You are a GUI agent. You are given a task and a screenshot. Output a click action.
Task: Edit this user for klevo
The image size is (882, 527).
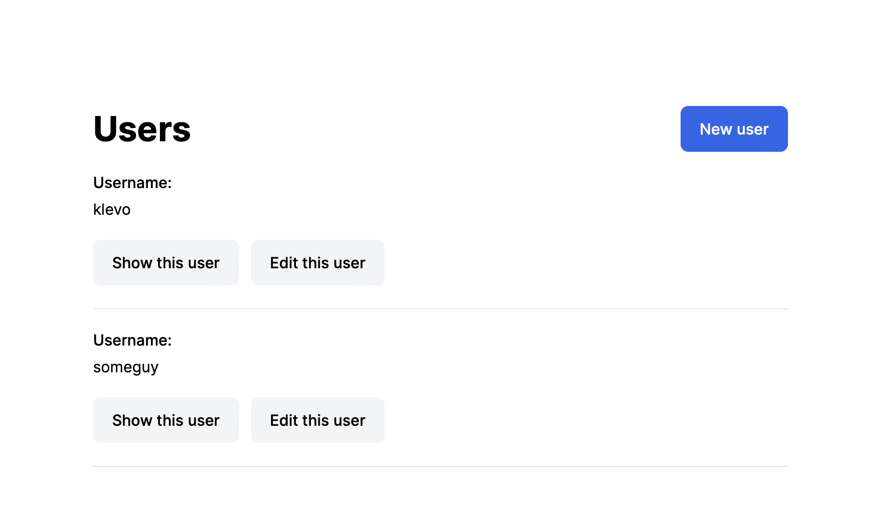point(317,263)
